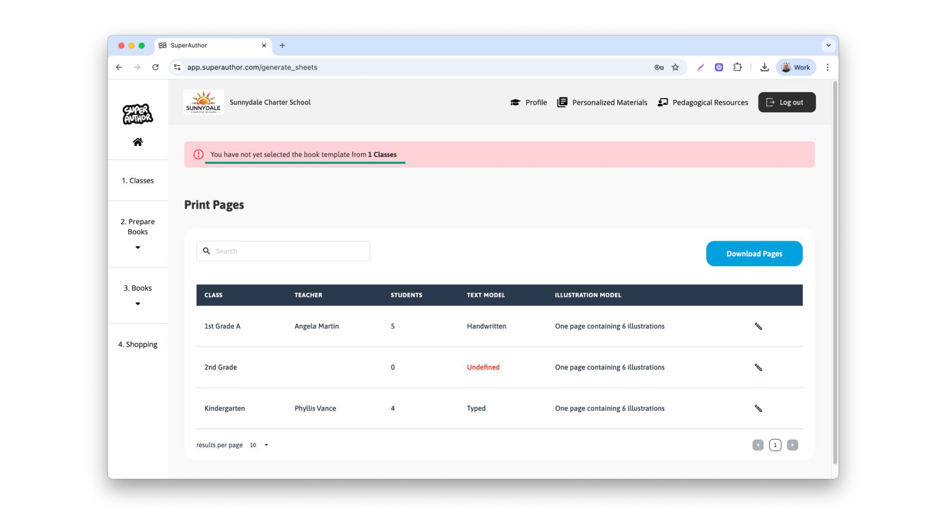
Task: Click the page vertical scrollbar
Action: [x=835, y=272]
